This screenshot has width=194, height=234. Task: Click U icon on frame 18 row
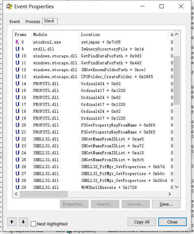pyautogui.click(x=18, y=111)
